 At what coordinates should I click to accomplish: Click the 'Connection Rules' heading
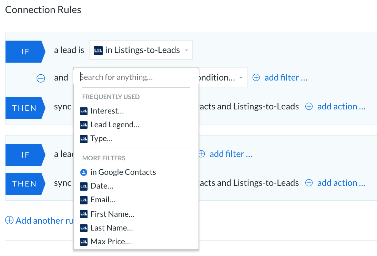tap(43, 10)
